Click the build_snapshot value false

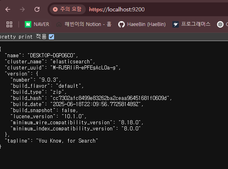[69, 110]
